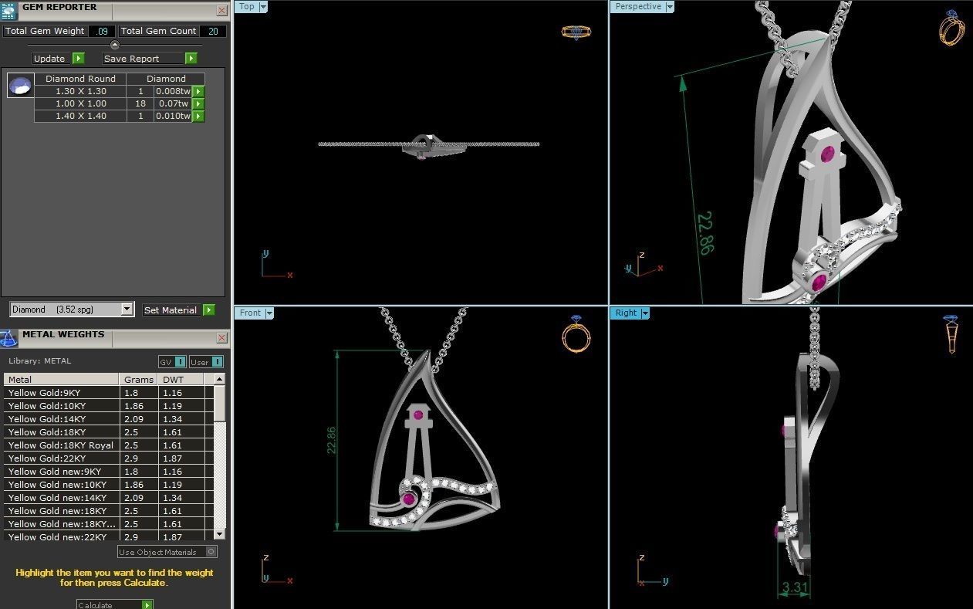Click the 0.07tw weight cell

point(172,103)
